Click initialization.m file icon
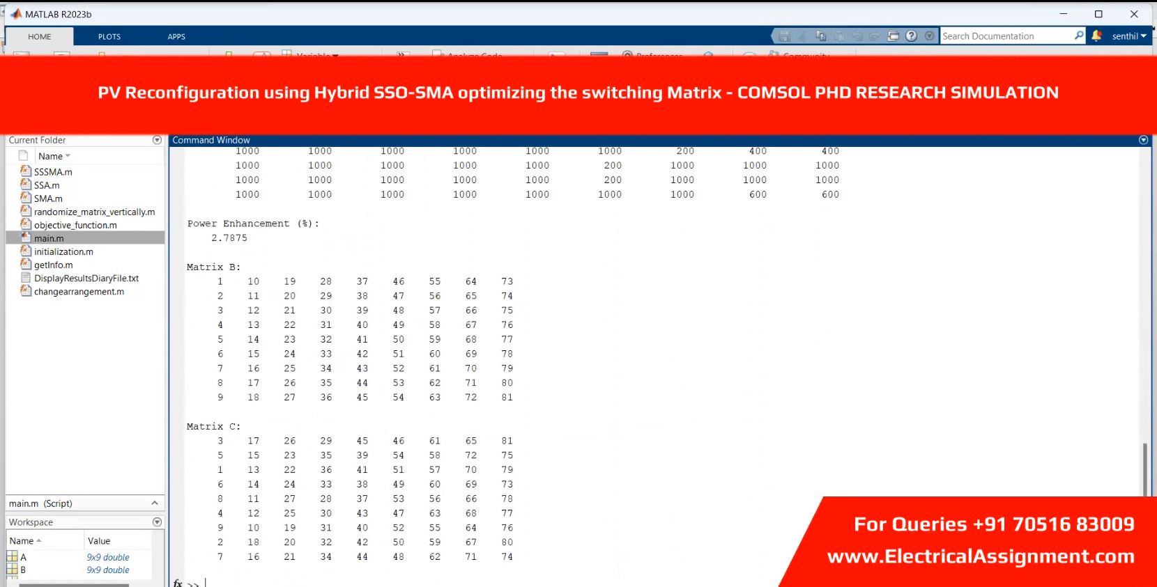This screenshot has height=587, width=1157. click(x=26, y=251)
